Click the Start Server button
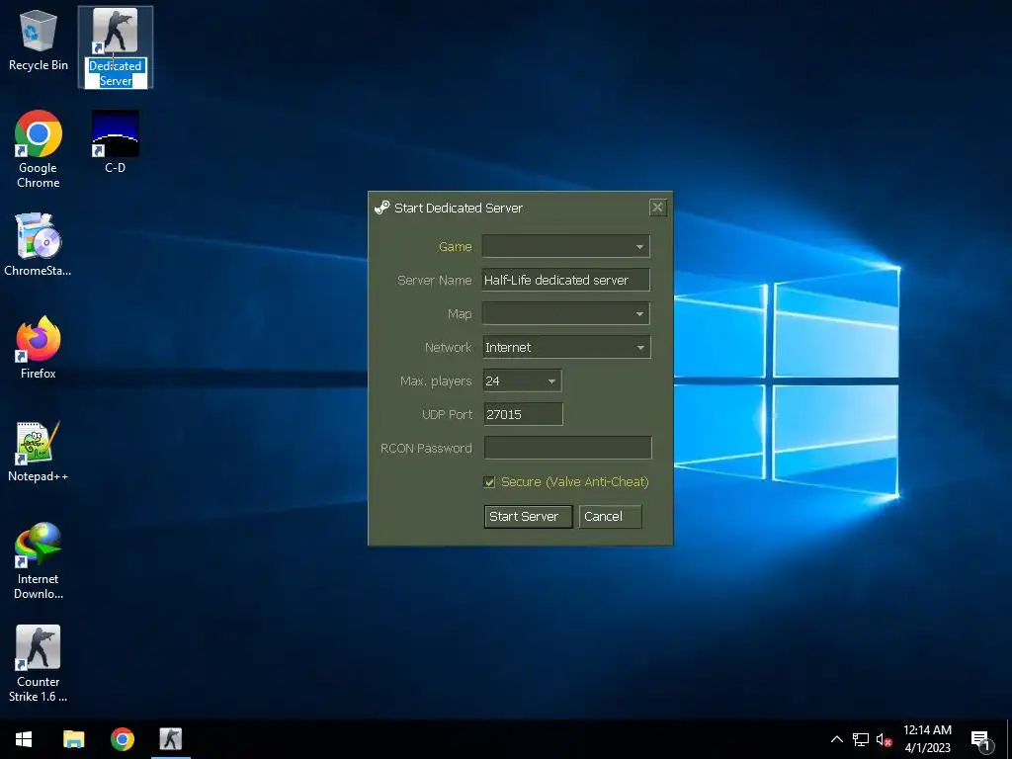The width and height of the screenshot is (1012, 759). coord(528,516)
